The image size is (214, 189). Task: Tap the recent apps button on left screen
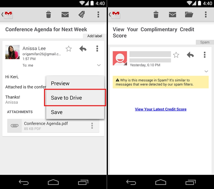coord(83,182)
